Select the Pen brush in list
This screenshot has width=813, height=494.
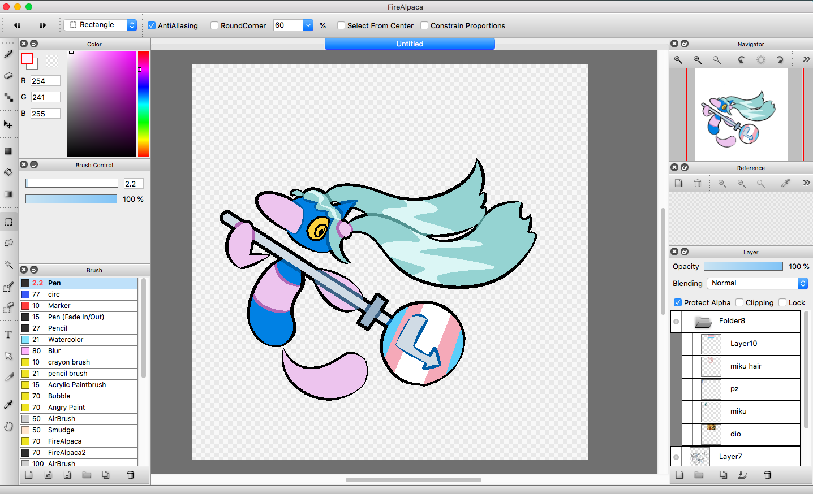pyautogui.click(x=79, y=283)
